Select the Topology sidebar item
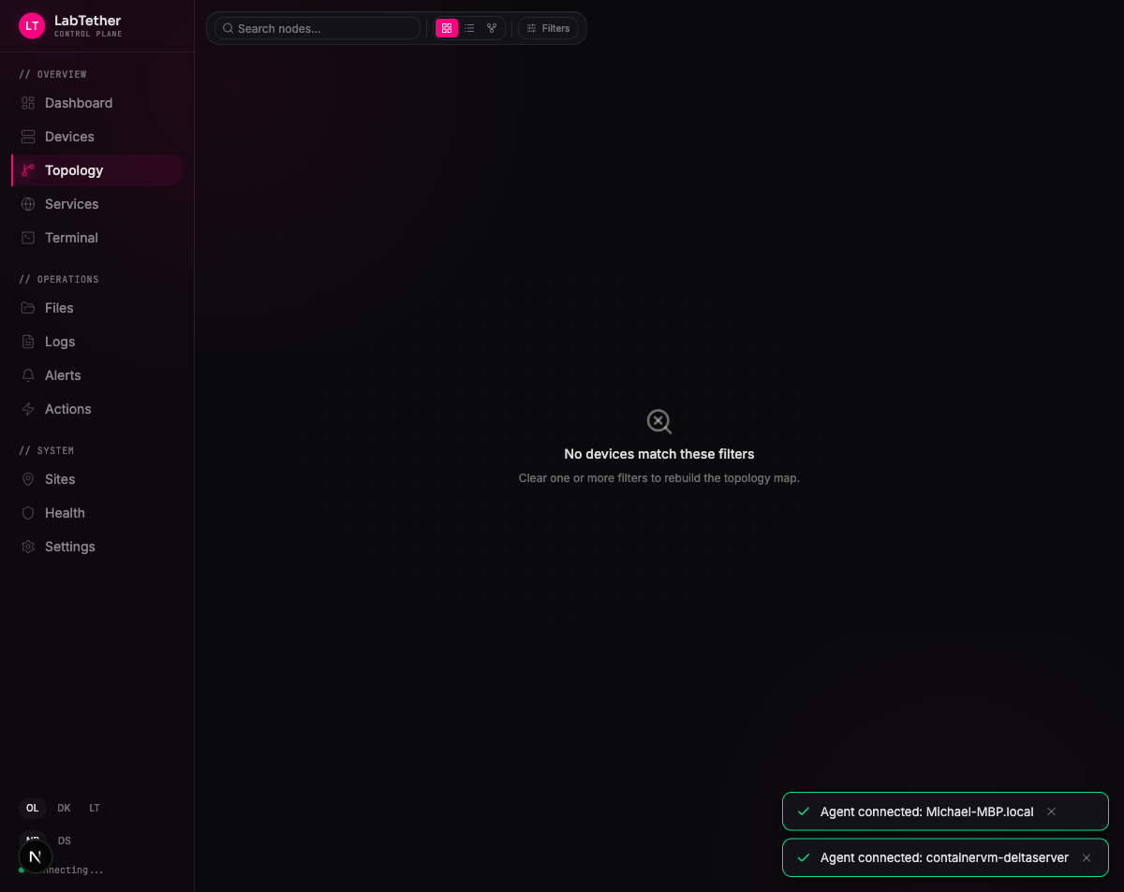The width and height of the screenshot is (1124, 892). (96, 170)
